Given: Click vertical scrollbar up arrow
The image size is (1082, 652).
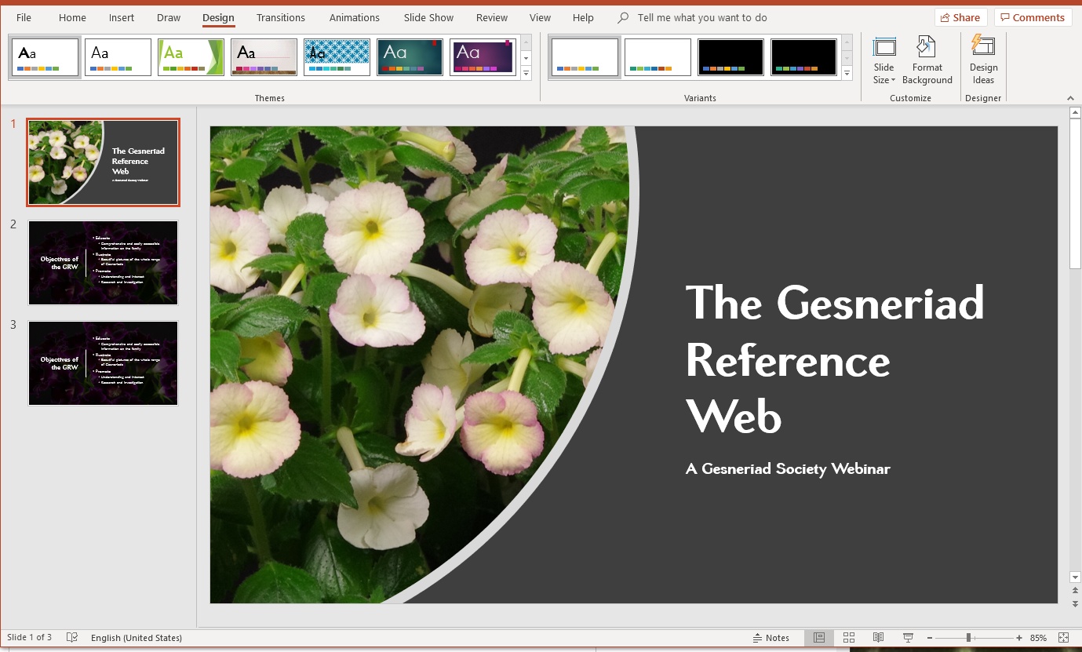Looking at the screenshot, I should pyautogui.click(x=1075, y=113).
